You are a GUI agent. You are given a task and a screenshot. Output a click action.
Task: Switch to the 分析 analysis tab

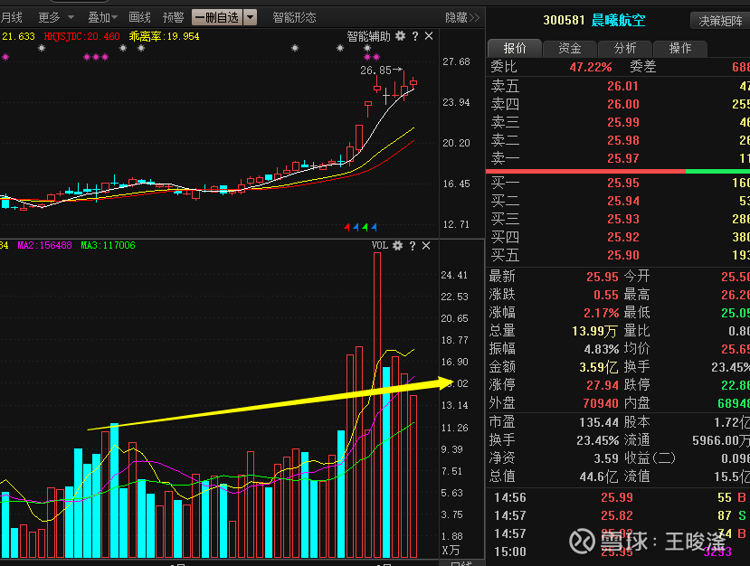624,48
